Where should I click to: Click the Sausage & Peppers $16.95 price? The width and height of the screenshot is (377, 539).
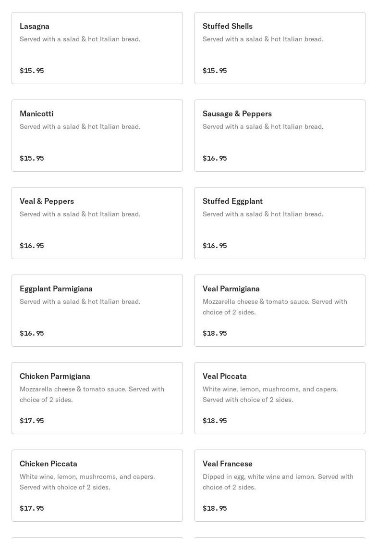pyautogui.click(x=215, y=158)
